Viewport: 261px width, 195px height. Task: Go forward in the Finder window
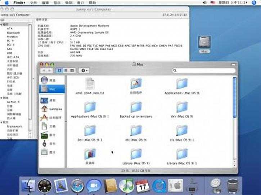50,70
